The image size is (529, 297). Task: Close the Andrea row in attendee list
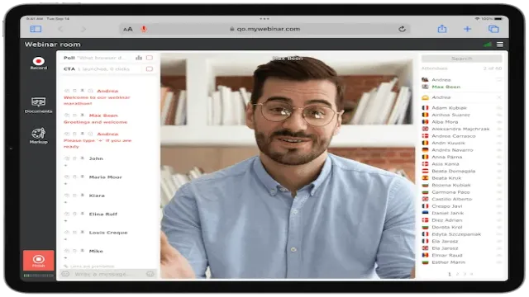pyautogui.click(x=499, y=97)
